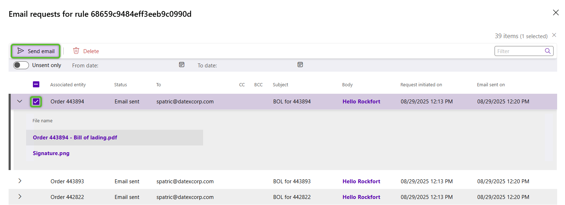Toggle the Unsent only switch
Screen dimensions: 565x205
point(21,65)
